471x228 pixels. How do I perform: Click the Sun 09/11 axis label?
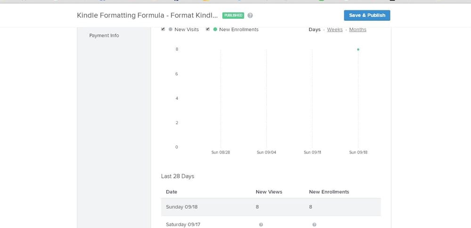tap(312, 152)
